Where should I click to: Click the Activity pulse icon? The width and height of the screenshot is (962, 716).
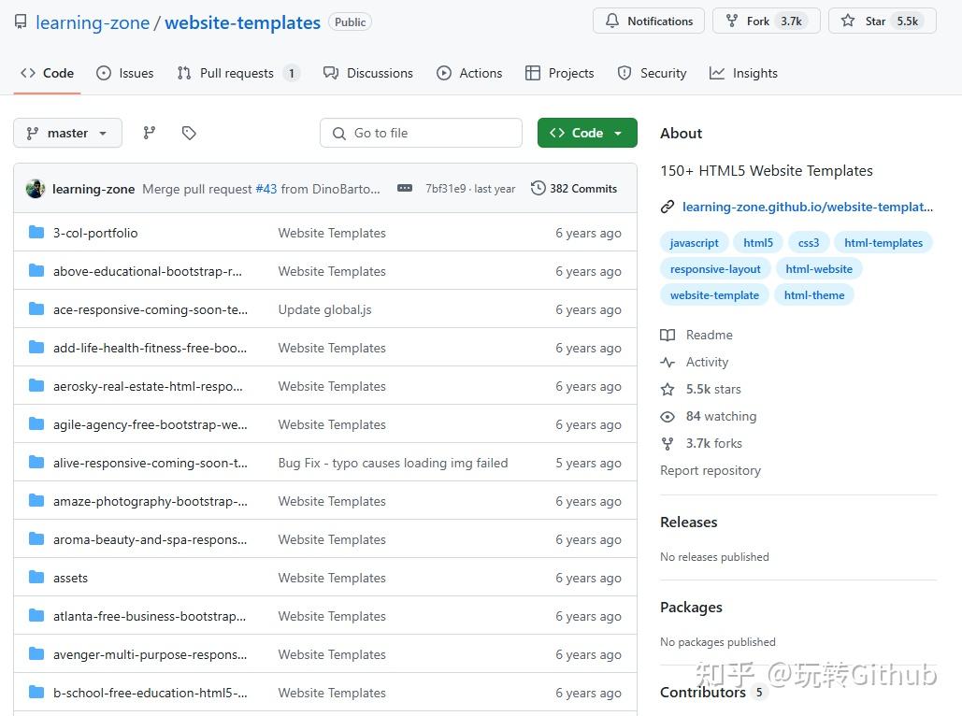tap(668, 362)
